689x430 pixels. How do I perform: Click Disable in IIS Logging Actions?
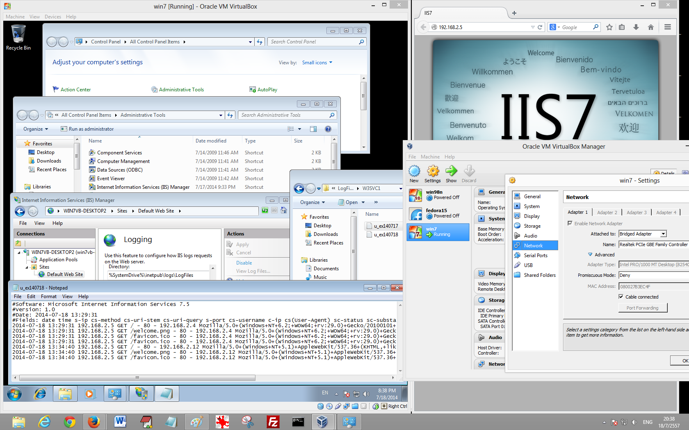pyautogui.click(x=244, y=263)
